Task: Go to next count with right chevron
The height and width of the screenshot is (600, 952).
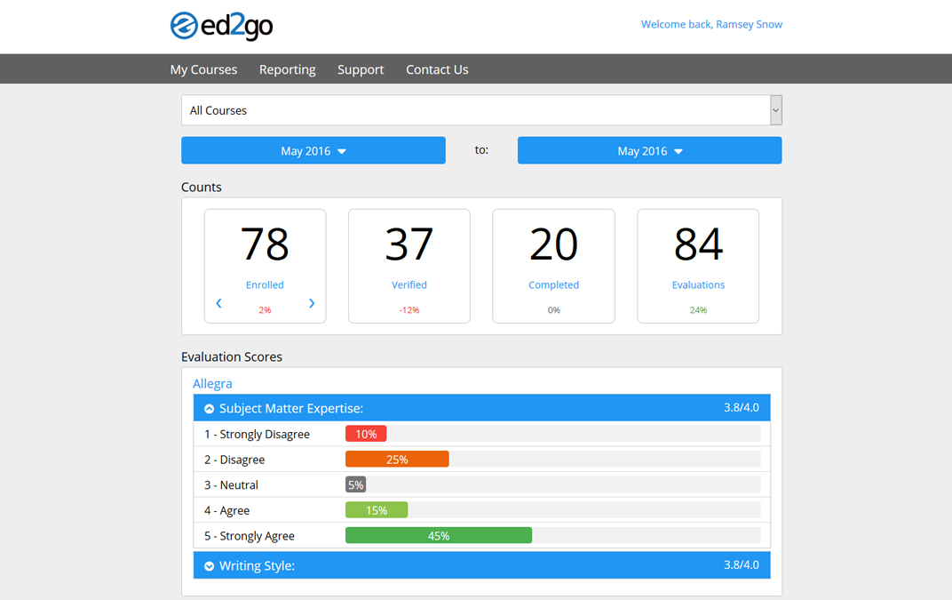Action: click(312, 304)
